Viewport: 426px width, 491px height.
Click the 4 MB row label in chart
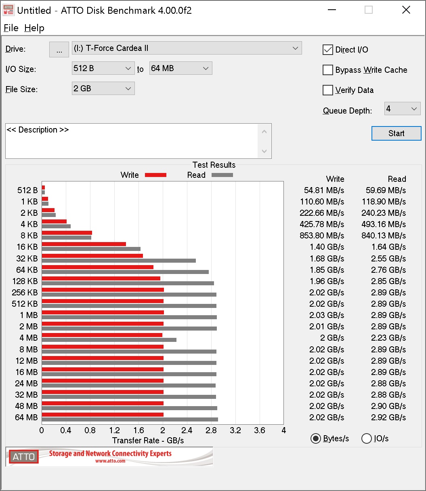coord(29,338)
